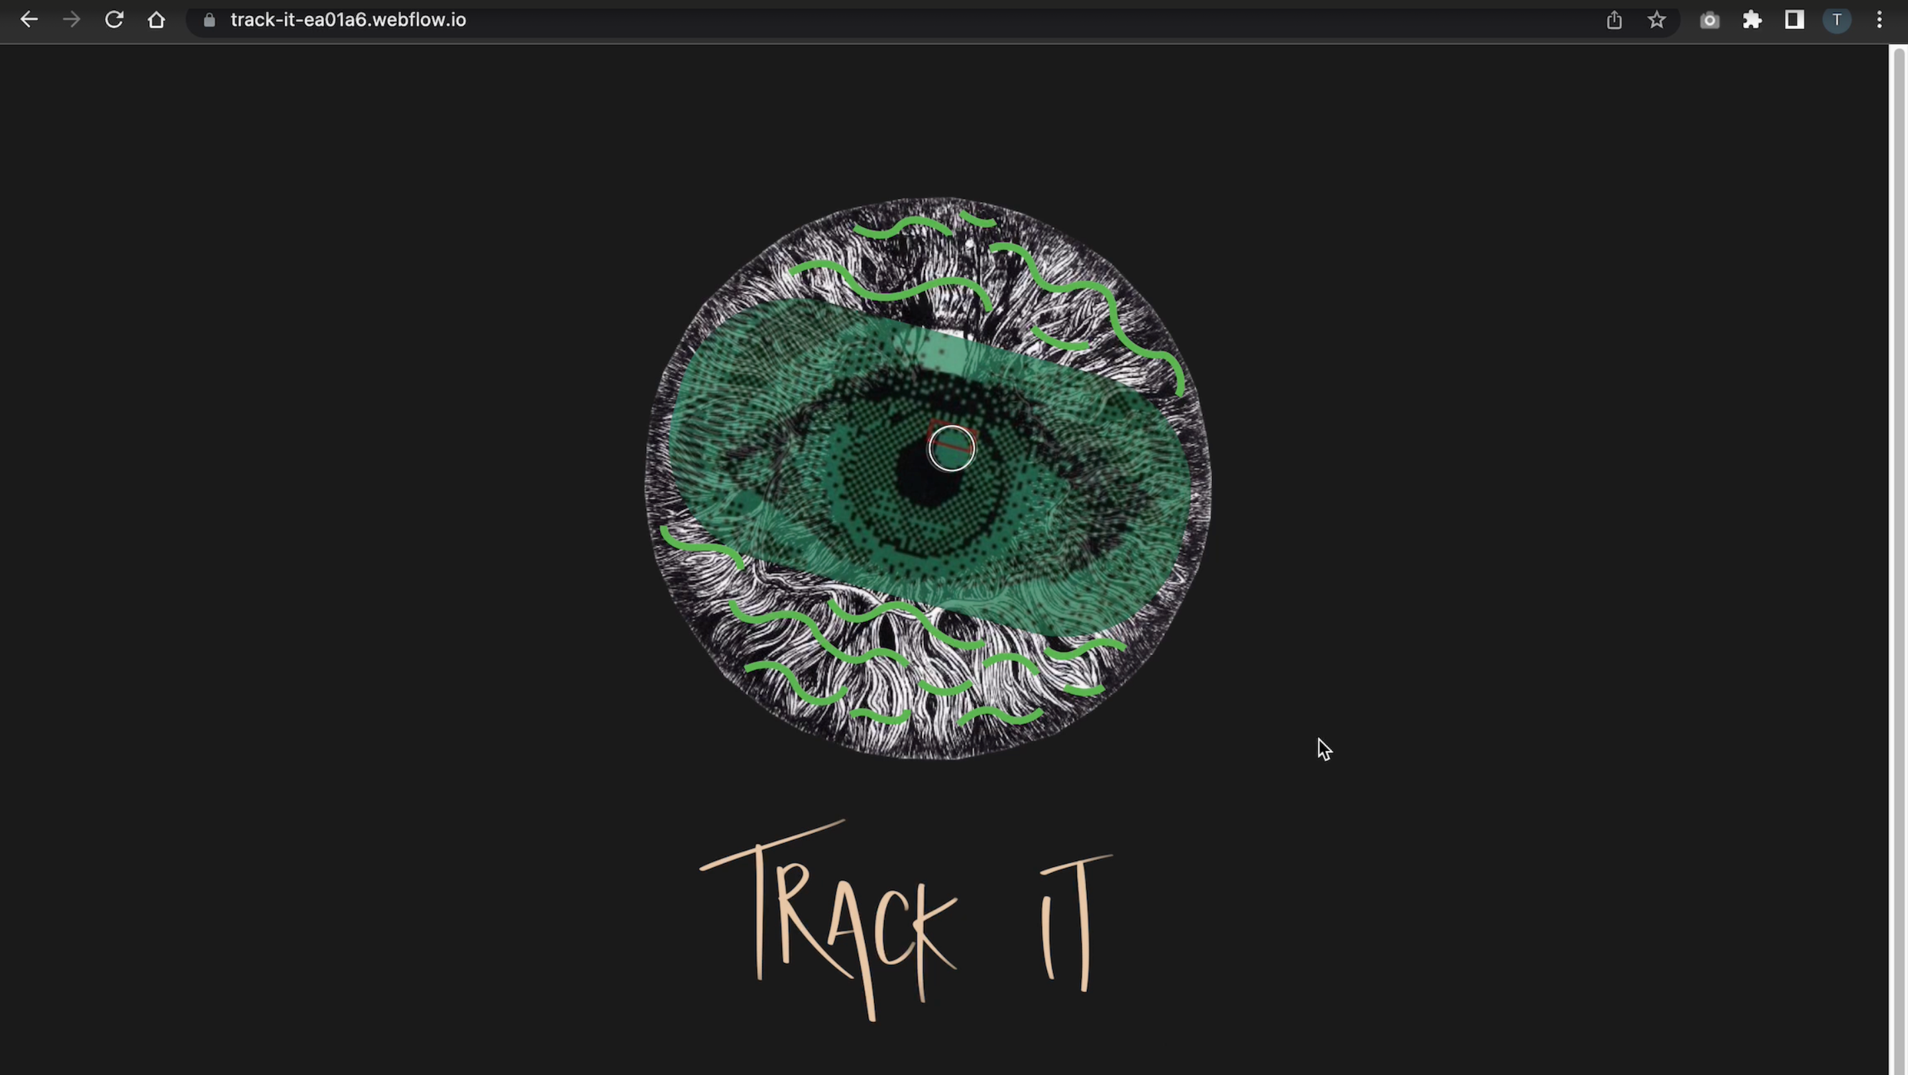Reload the current page
The height and width of the screenshot is (1075, 1908).
(x=114, y=20)
